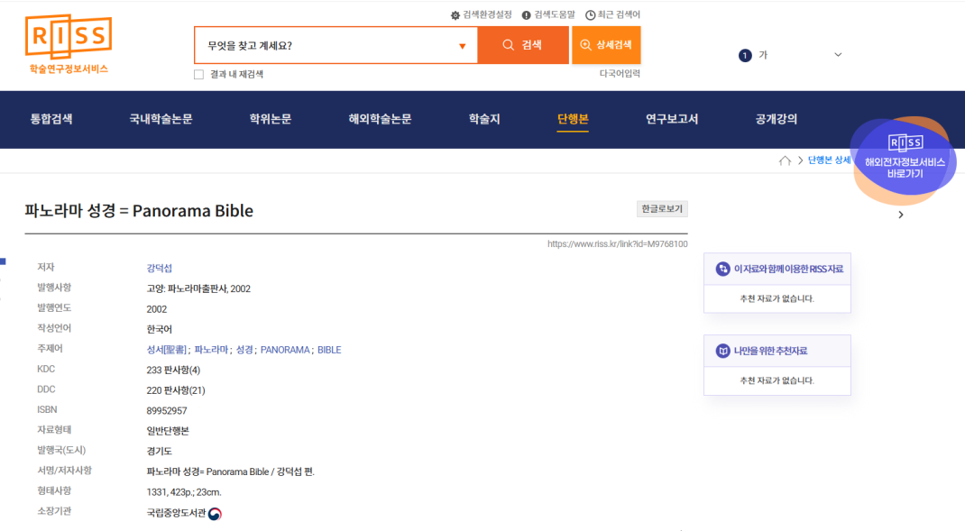Open the 국내학술논문 menu tab
Image resolution: width=965 pixels, height=531 pixels.
point(161,119)
